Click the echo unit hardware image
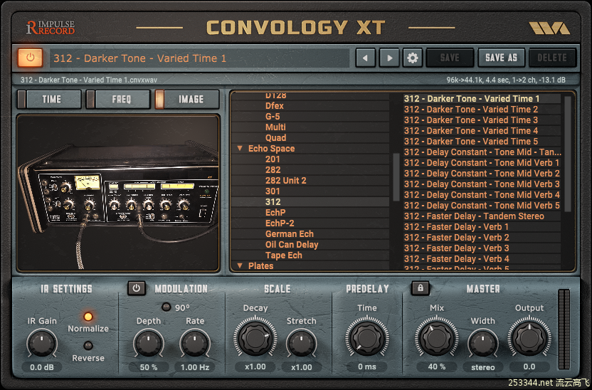 click(118, 193)
